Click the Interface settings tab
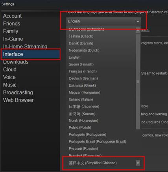Viewport: 168px width, 172px height. [30, 54]
